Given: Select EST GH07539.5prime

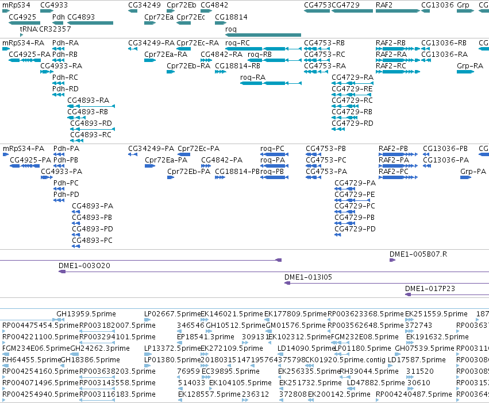Looking at the screenshot, I should [425, 348].
